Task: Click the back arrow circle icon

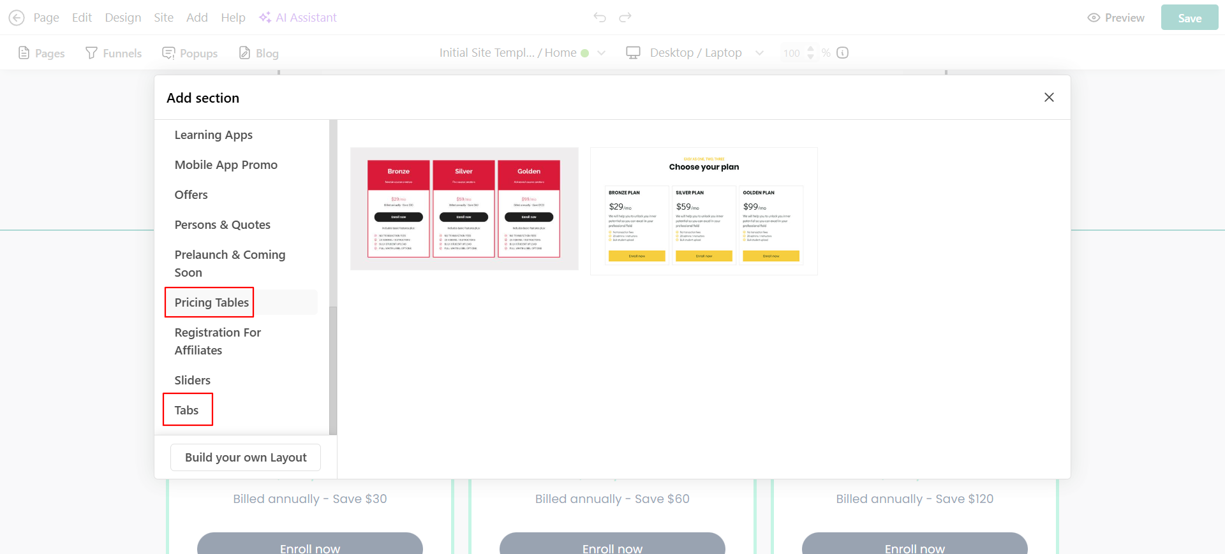Action: tap(17, 18)
